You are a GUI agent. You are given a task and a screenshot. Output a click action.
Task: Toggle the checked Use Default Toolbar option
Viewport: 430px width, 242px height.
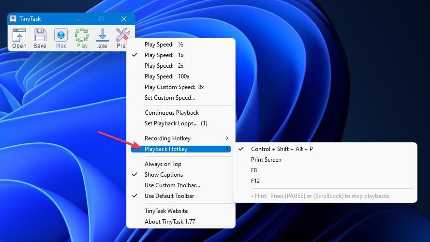tap(181, 196)
